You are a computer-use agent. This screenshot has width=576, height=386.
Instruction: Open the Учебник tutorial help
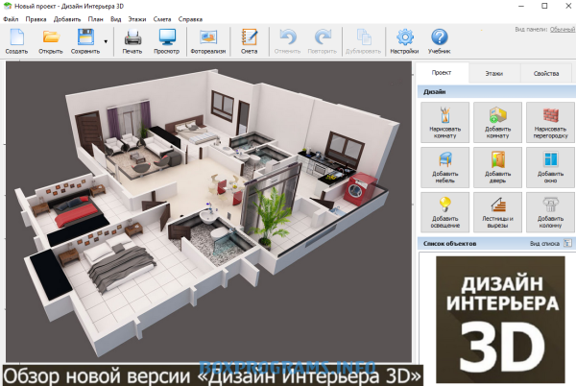click(439, 41)
